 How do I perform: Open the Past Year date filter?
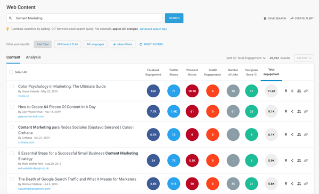(x=43, y=44)
